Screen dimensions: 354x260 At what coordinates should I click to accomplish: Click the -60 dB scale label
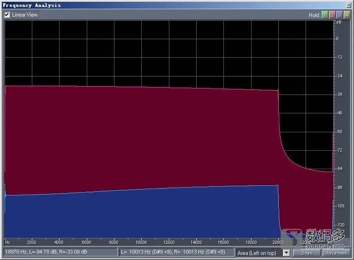pyautogui.click(x=339, y=132)
